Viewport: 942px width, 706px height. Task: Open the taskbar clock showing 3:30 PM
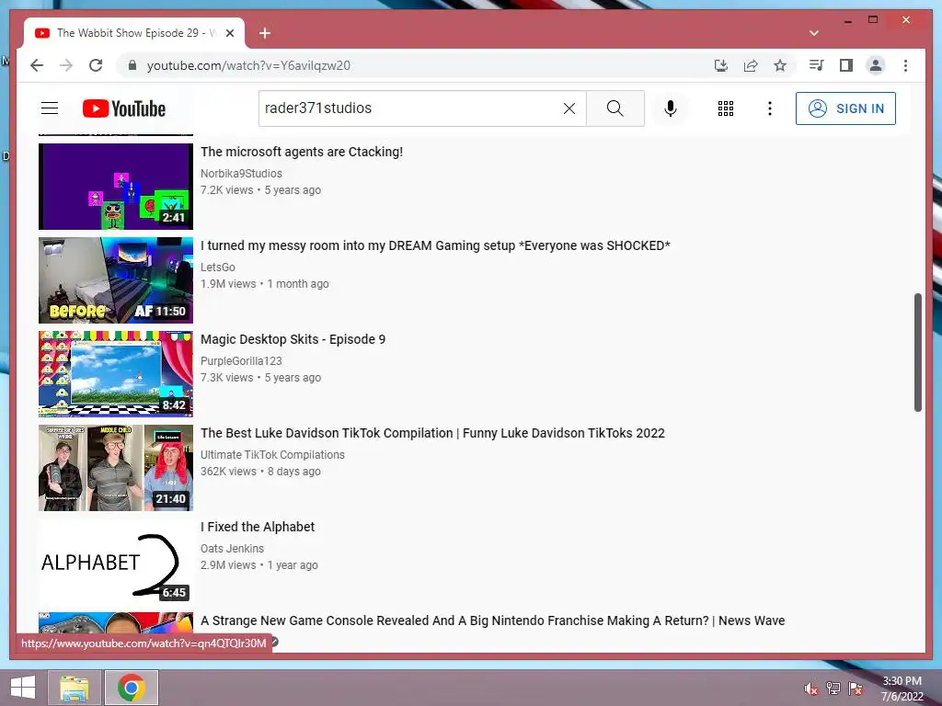point(902,689)
